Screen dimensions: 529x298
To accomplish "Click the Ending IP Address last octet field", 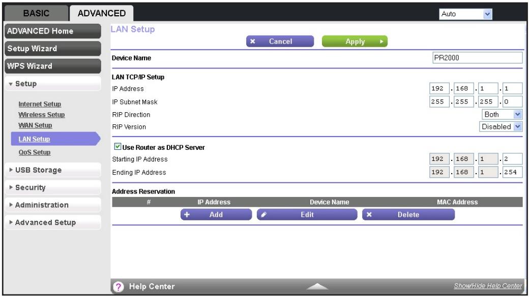I will tap(513, 172).
